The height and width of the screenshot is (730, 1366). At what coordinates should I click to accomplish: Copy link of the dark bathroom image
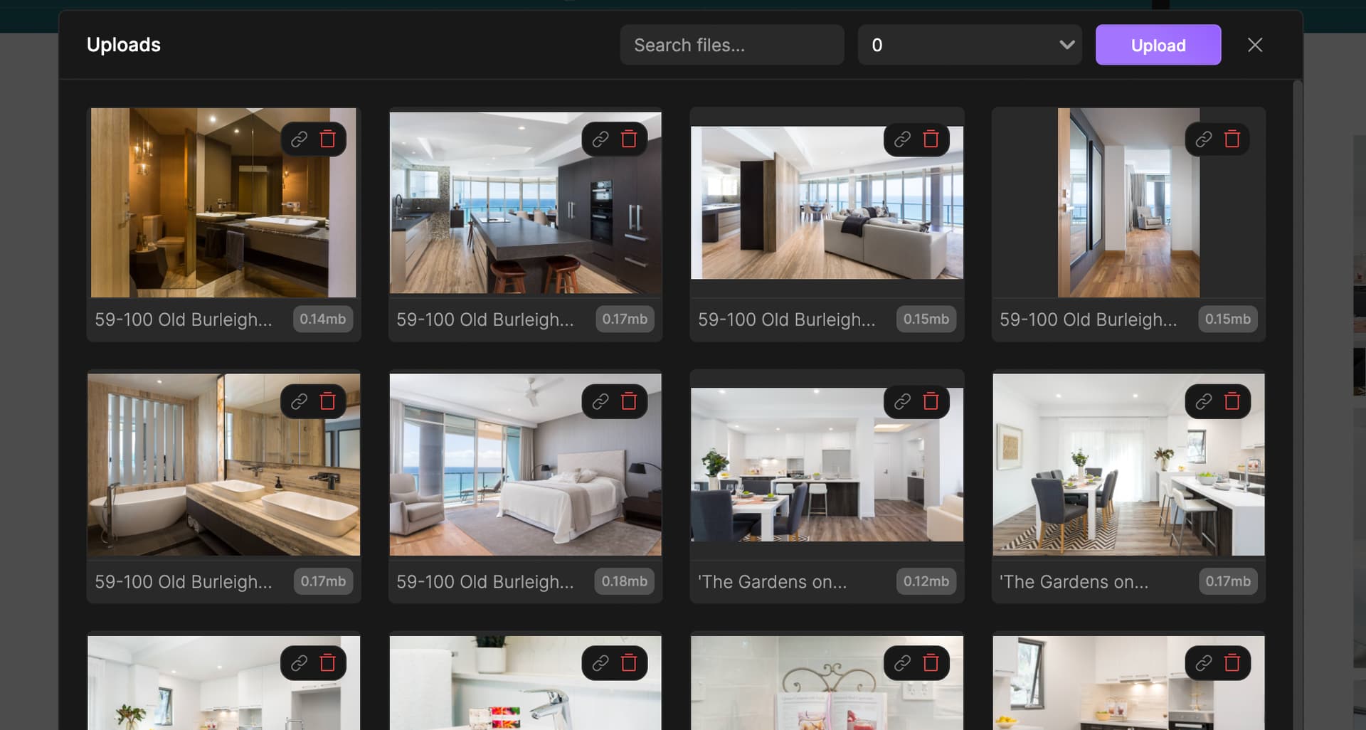pyautogui.click(x=299, y=139)
